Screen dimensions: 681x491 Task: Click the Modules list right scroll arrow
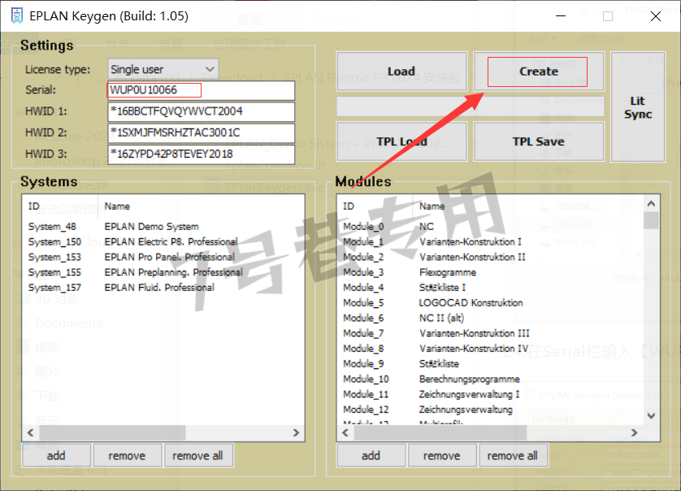[634, 432]
